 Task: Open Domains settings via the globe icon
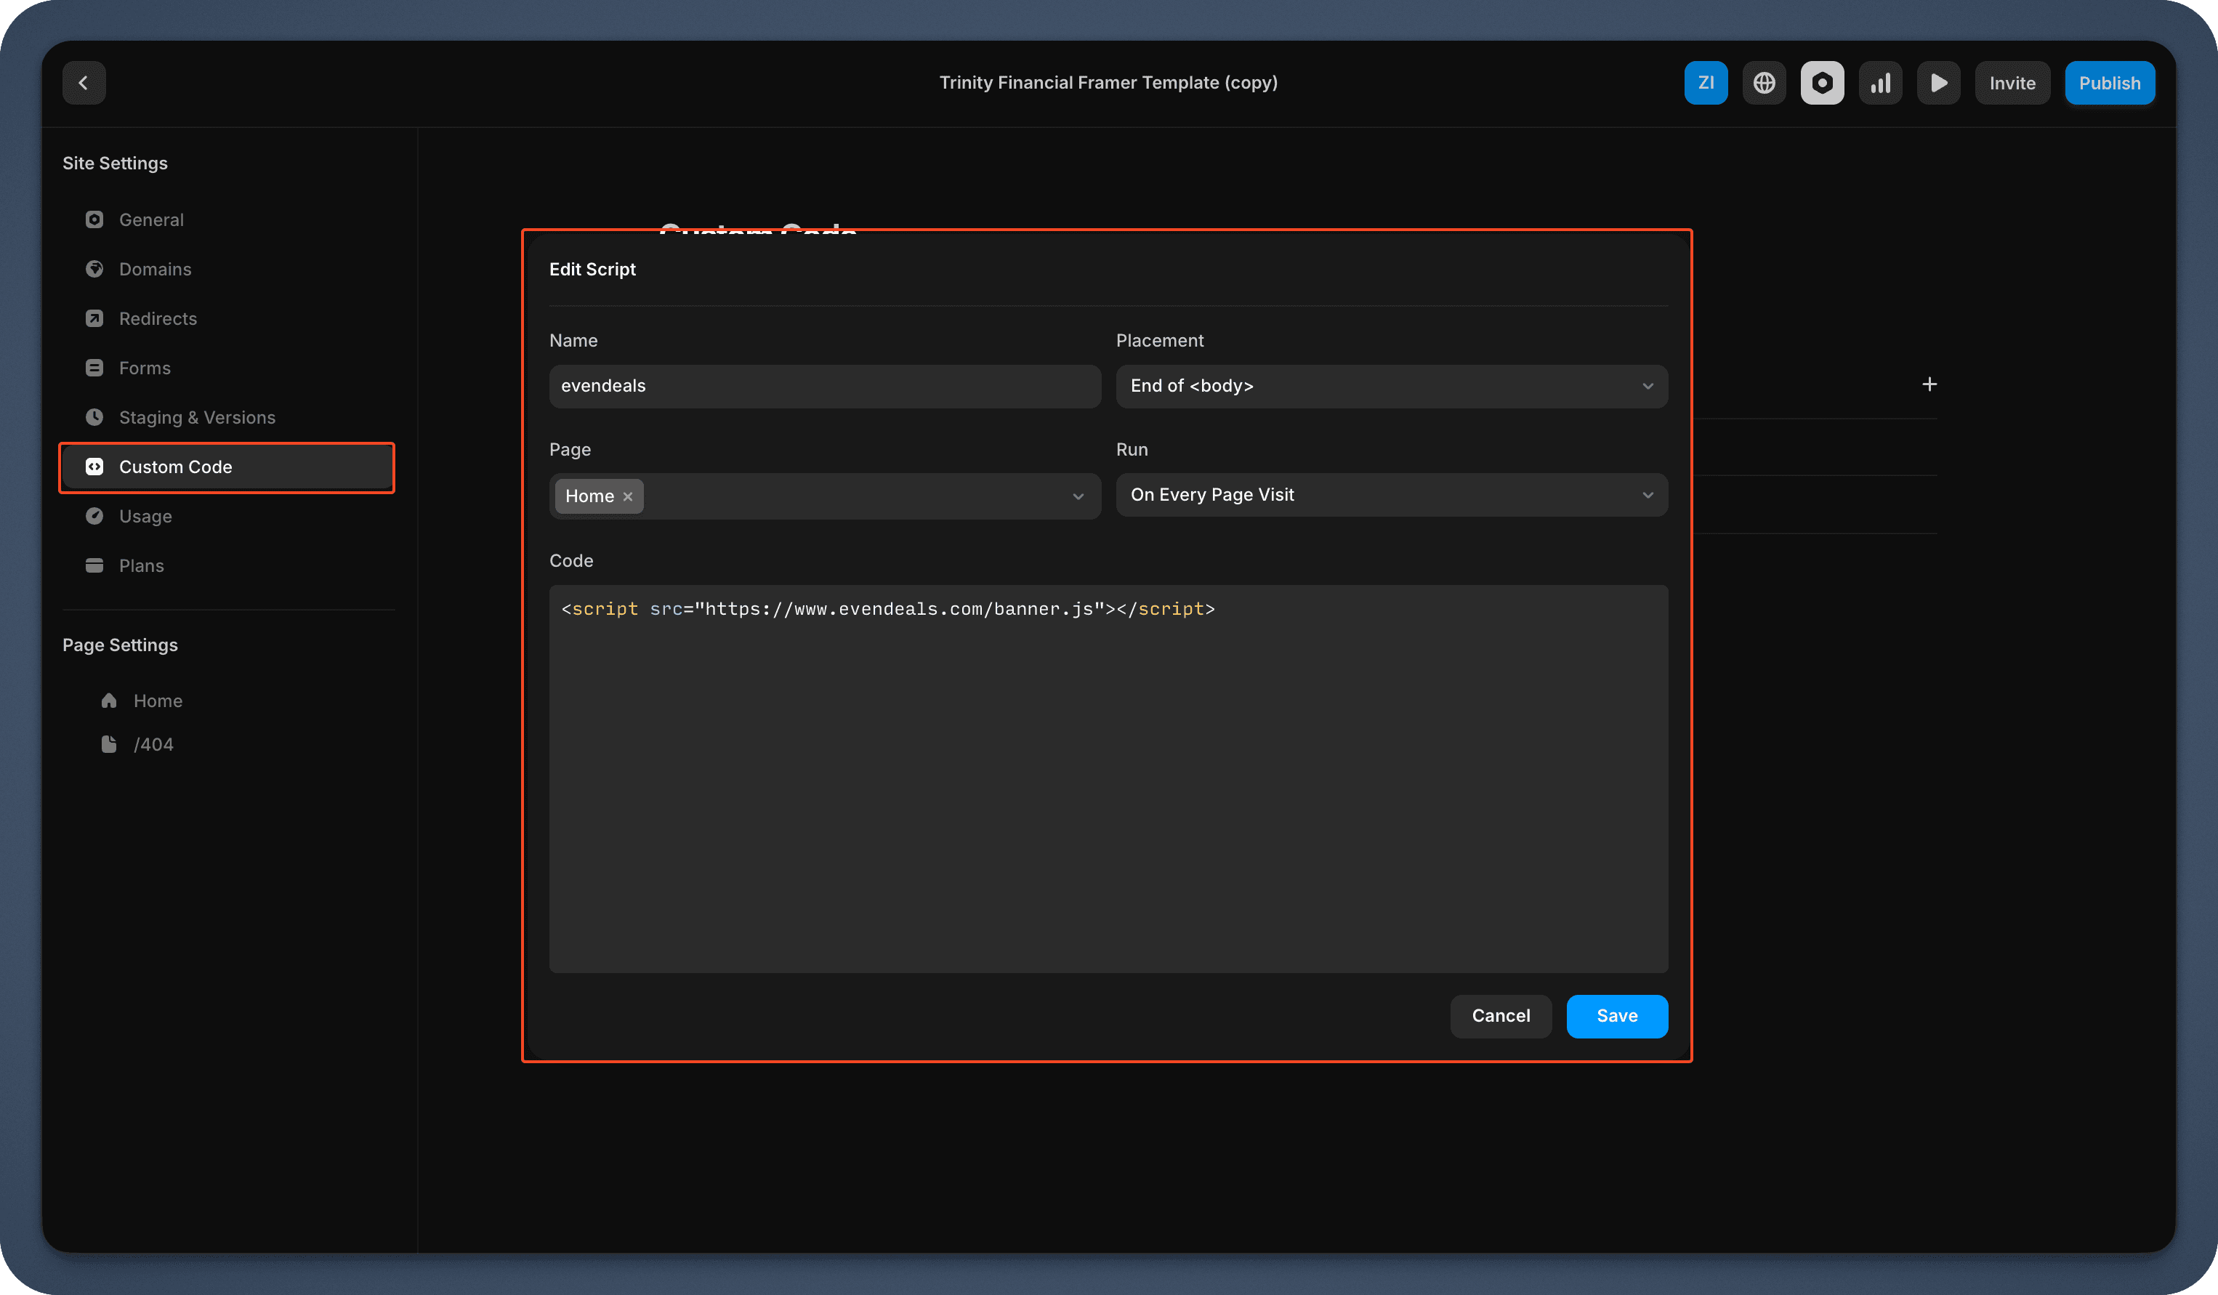pos(94,268)
